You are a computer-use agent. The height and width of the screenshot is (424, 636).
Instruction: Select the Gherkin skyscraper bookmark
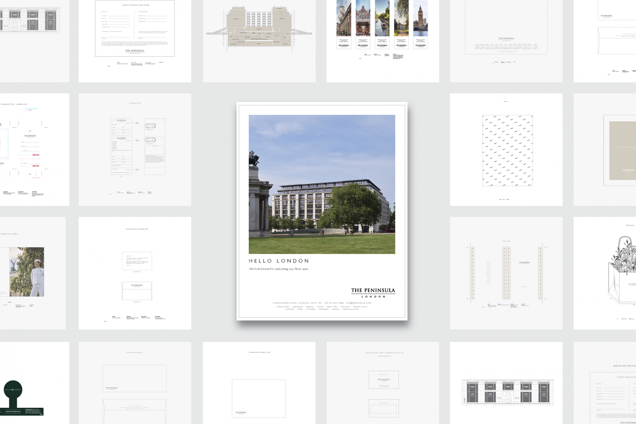click(344, 25)
